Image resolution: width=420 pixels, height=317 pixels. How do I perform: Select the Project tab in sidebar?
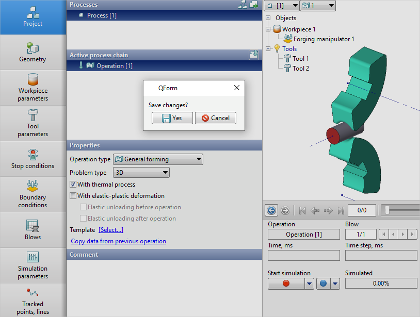[x=33, y=17]
